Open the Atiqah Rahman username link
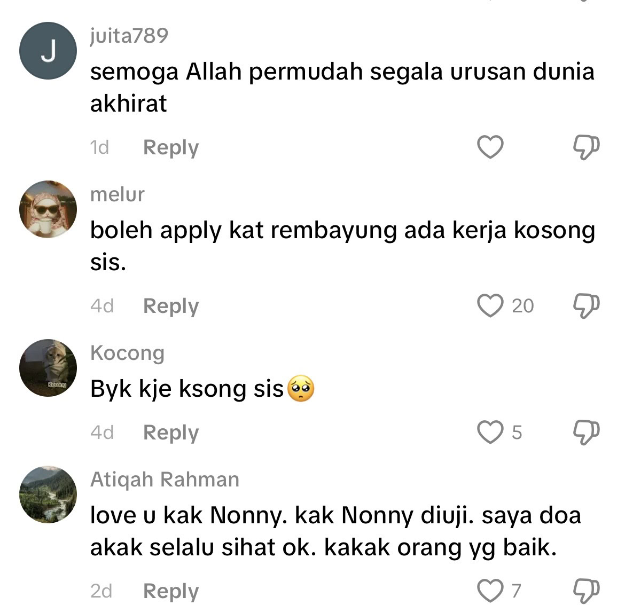The image size is (625, 605). 165,480
